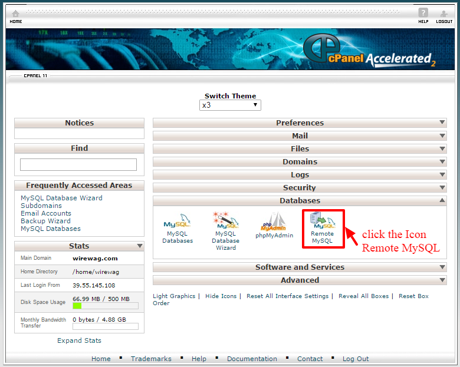The height and width of the screenshot is (367, 460).
Task: Click the Expand Stats link
Action: (x=79, y=340)
